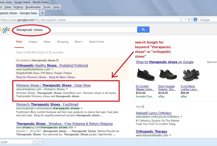Click the Google search input containing 'therapeutic shoes'

point(73,30)
